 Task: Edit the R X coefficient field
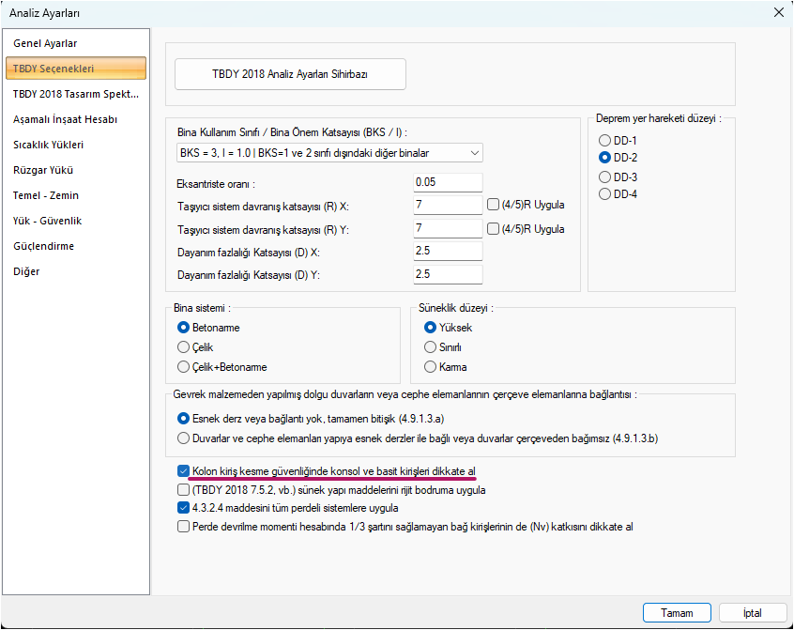pyautogui.click(x=448, y=205)
